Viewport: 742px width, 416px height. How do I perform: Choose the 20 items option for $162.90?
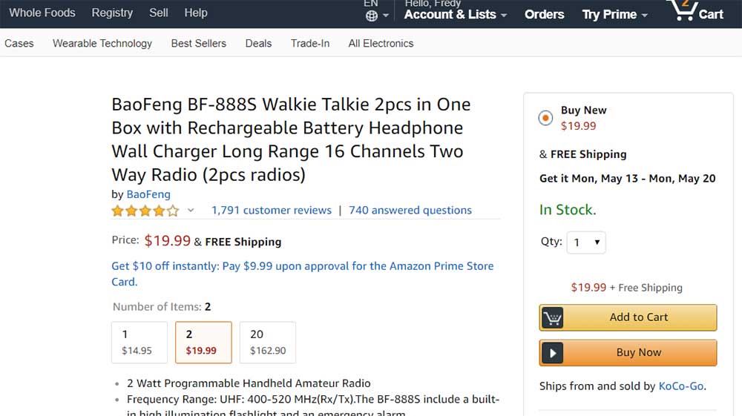[x=267, y=342]
